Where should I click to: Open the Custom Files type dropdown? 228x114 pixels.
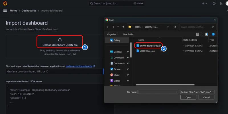(197, 92)
